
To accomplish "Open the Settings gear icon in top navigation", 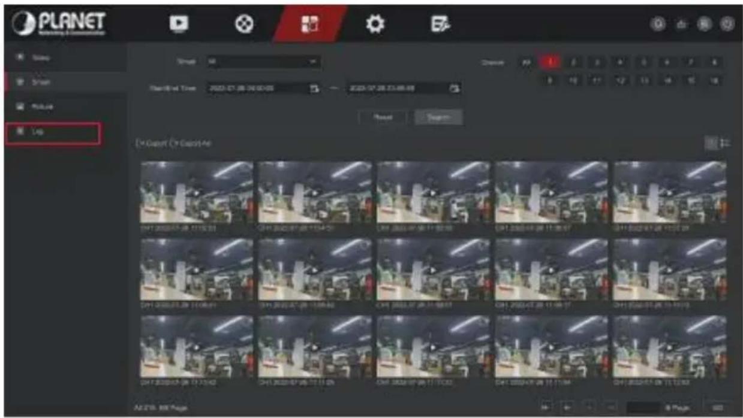I will click(x=374, y=22).
